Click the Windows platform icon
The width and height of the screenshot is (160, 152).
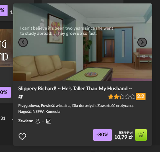coord(20,97)
